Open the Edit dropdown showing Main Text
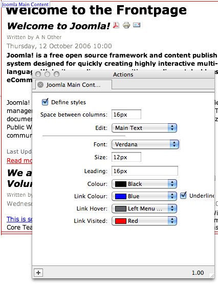This screenshot has height=284, width=218. coord(144,128)
